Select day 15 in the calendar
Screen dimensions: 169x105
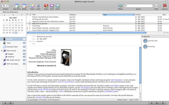(x=10, y=28)
